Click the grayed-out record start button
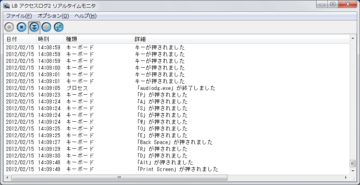360x185 pixels. click(10, 27)
